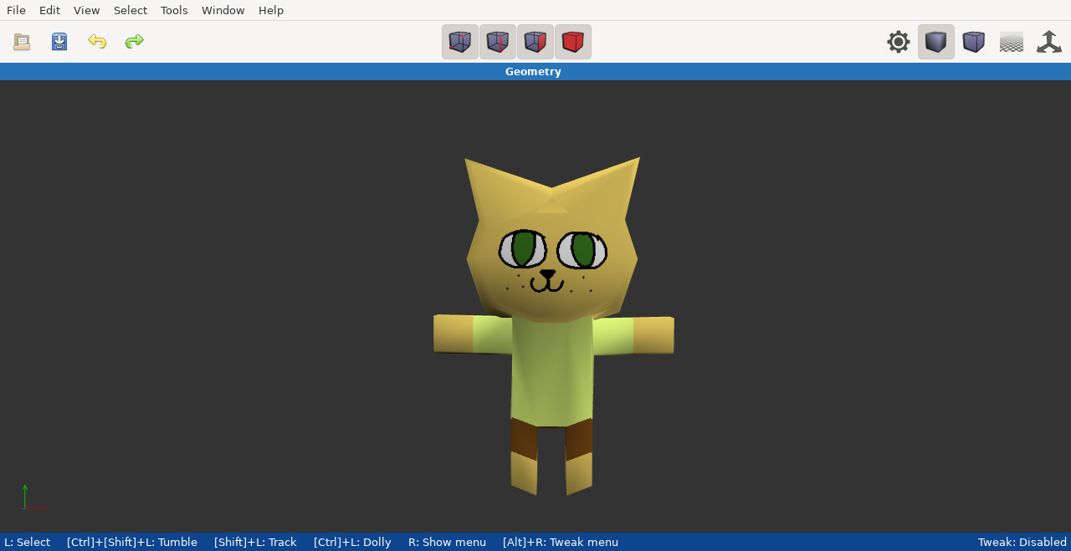Toggle the ground plane grid icon
1071x551 pixels.
click(x=1012, y=42)
